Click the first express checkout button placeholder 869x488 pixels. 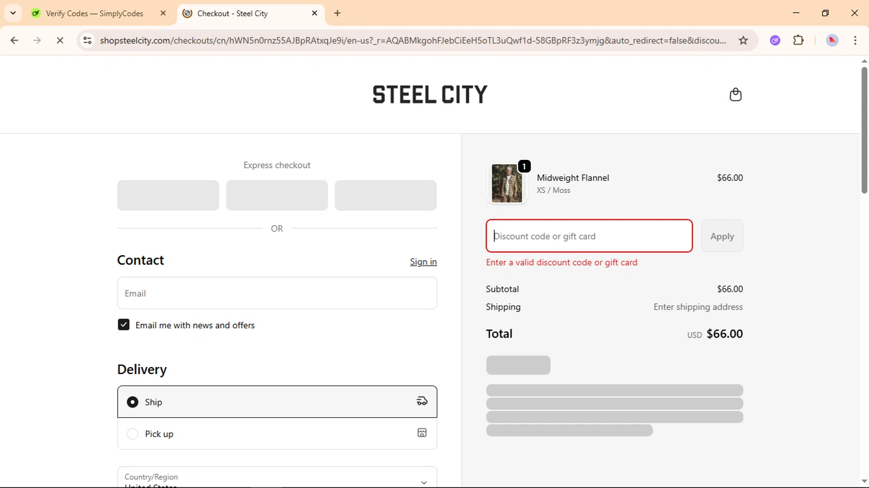pyautogui.click(x=168, y=195)
